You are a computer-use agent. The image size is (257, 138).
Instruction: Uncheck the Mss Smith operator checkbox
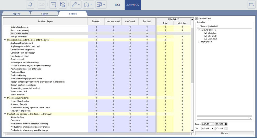point(206,36)
